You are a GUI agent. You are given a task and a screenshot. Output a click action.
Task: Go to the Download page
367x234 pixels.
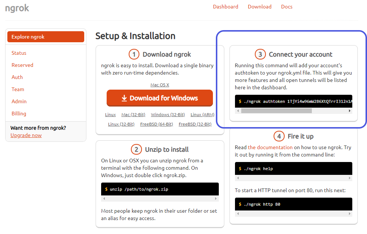click(x=259, y=7)
